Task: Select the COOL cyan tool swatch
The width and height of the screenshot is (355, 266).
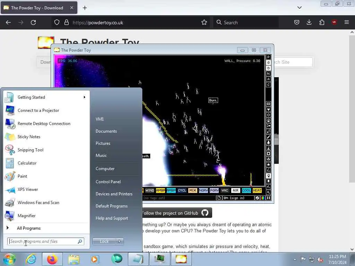Action: (x=246, y=190)
